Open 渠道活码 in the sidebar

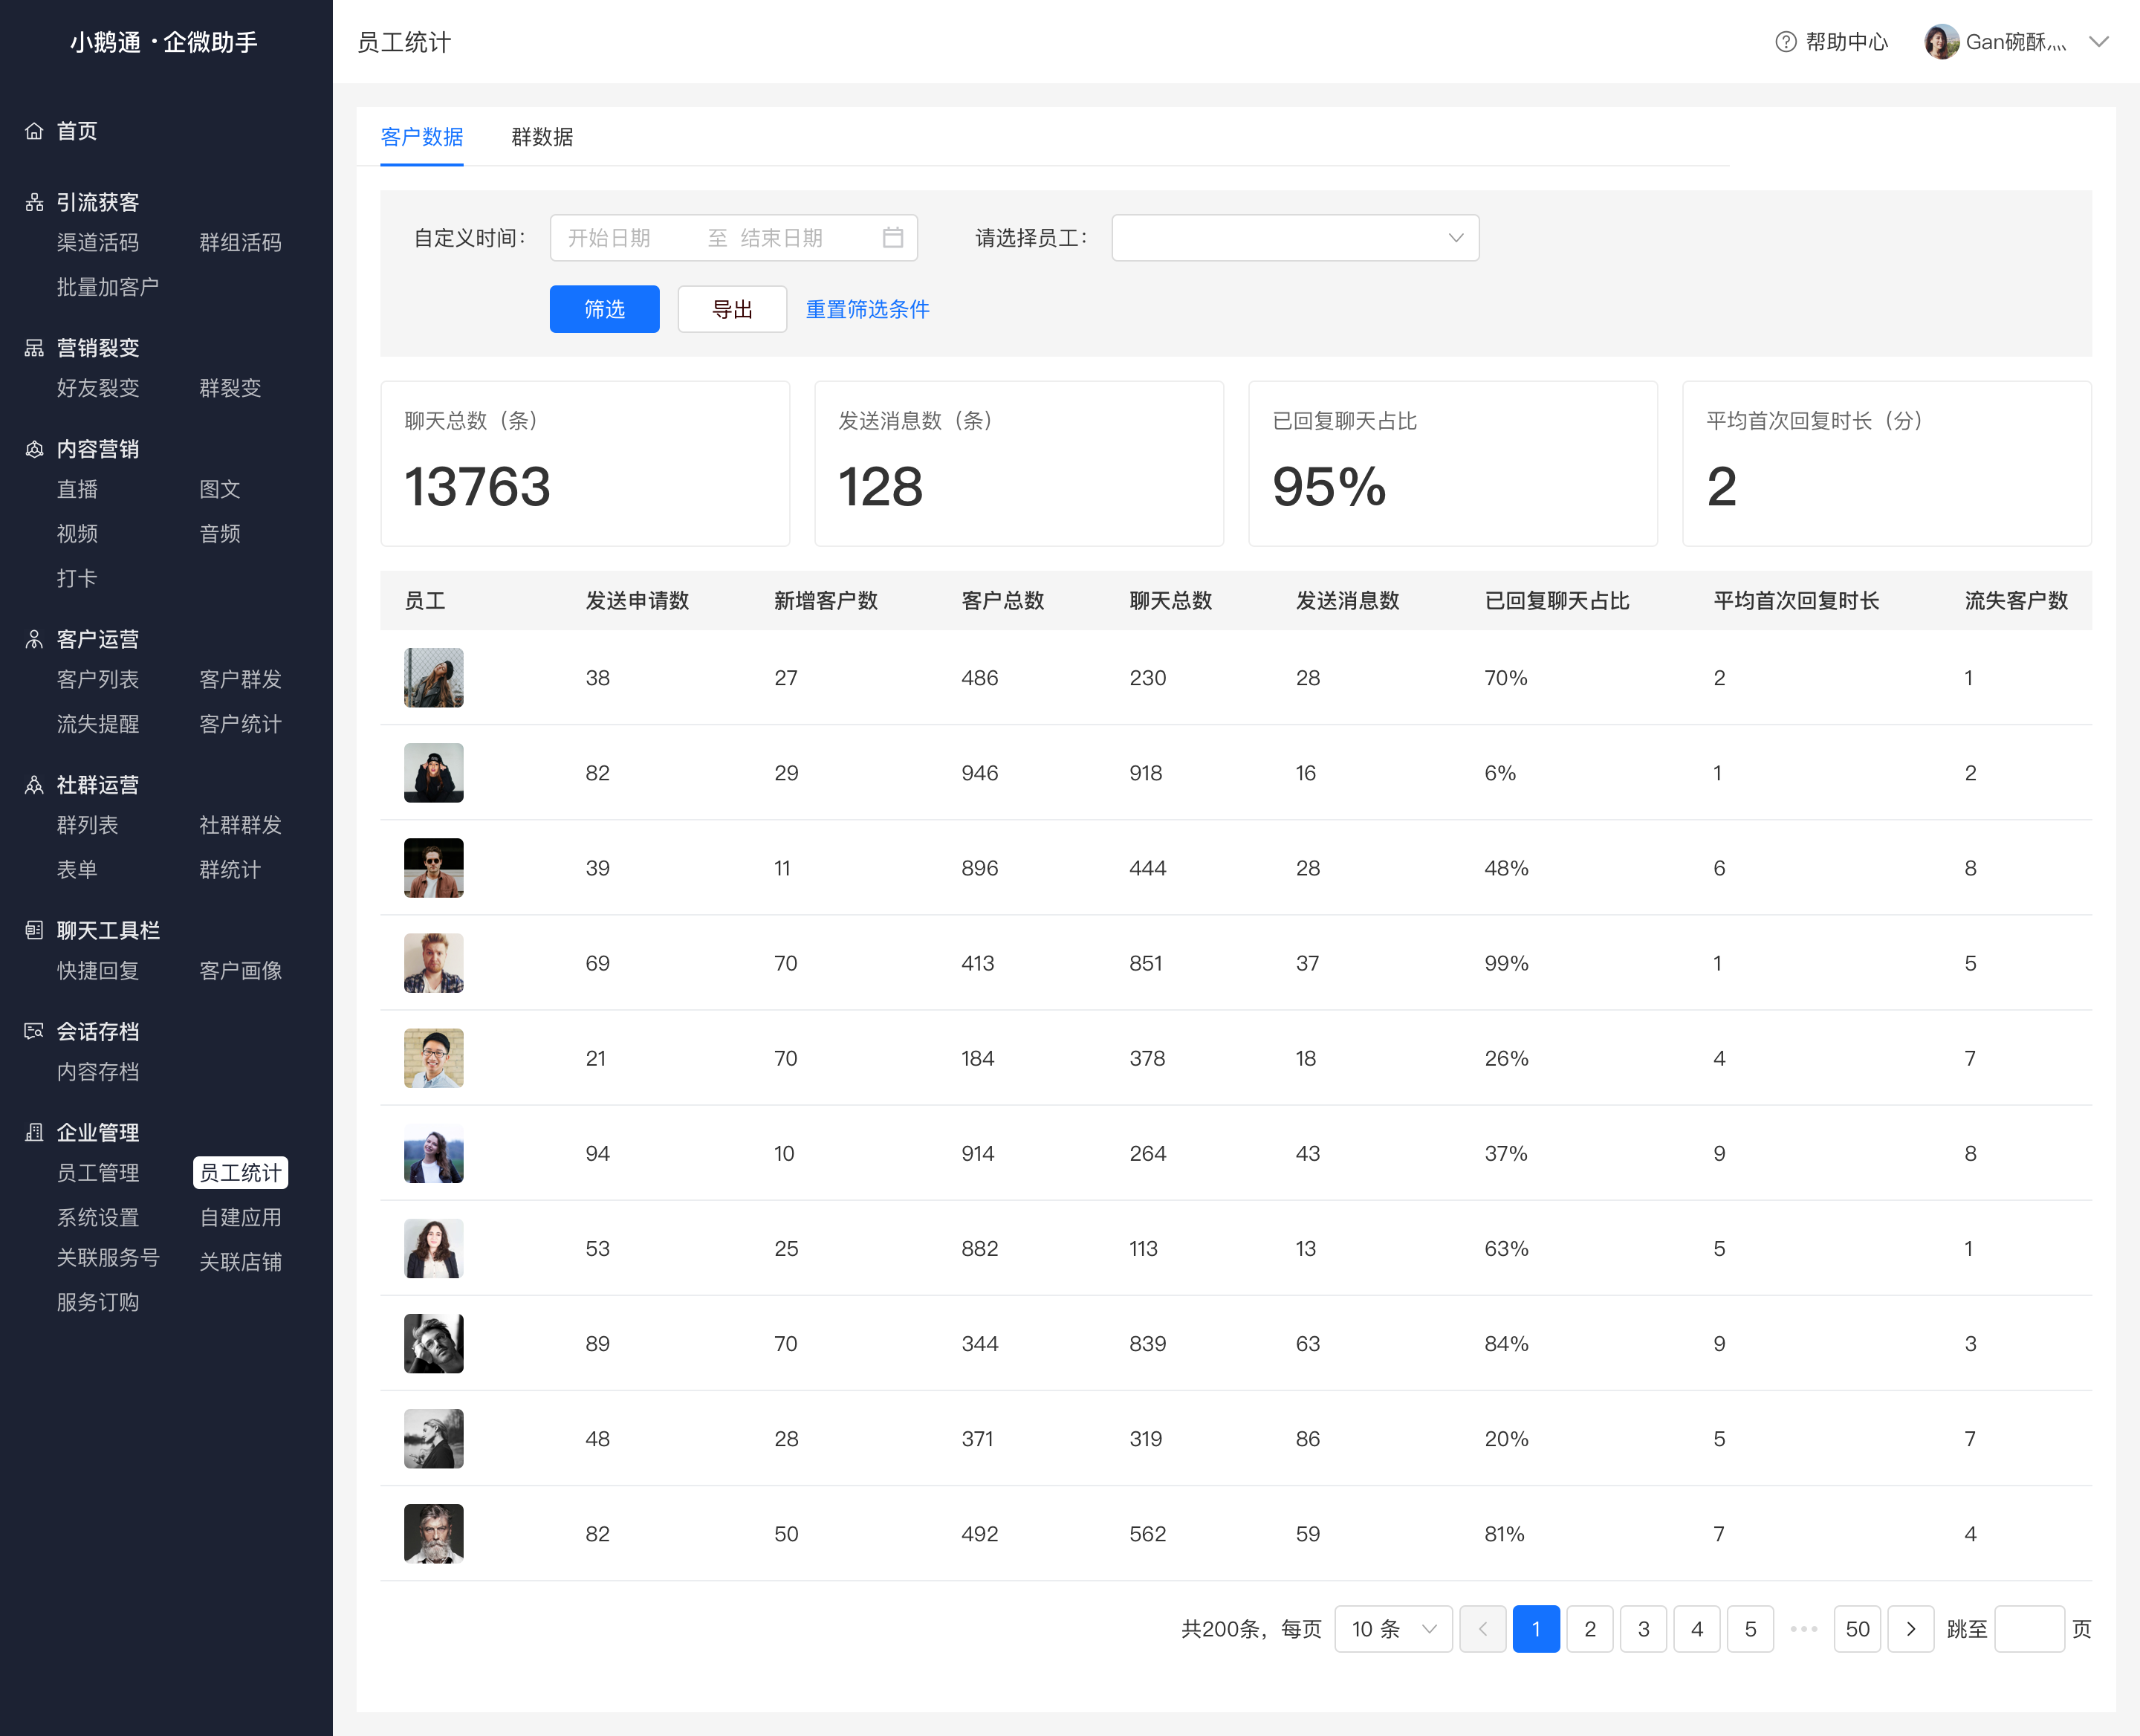click(98, 243)
